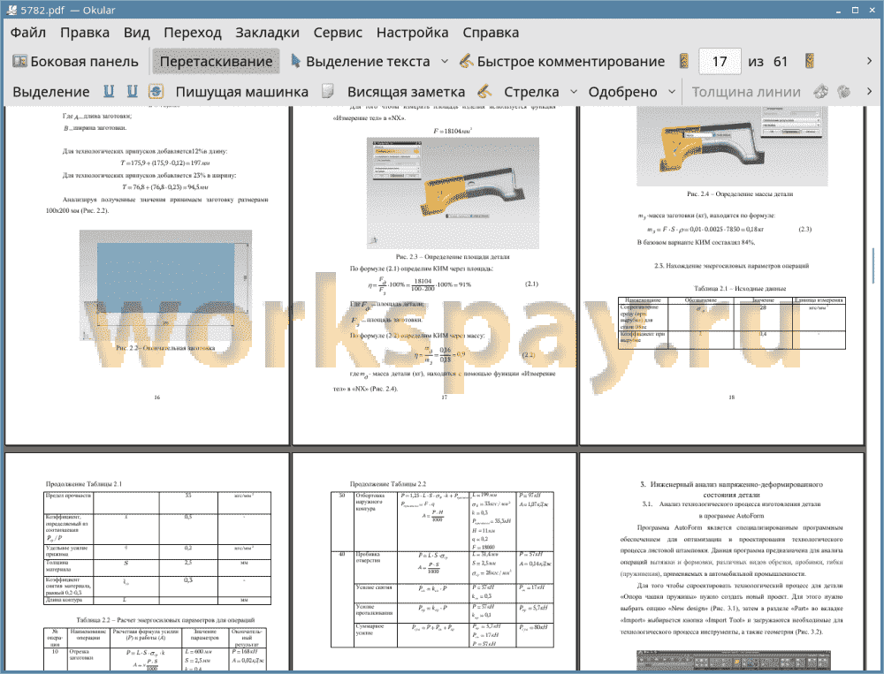Viewport: 884px width, 674px height.
Task: Open the Вид menu
Action: coord(136,33)
